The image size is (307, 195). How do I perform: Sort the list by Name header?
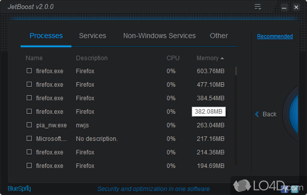(34, 58)
